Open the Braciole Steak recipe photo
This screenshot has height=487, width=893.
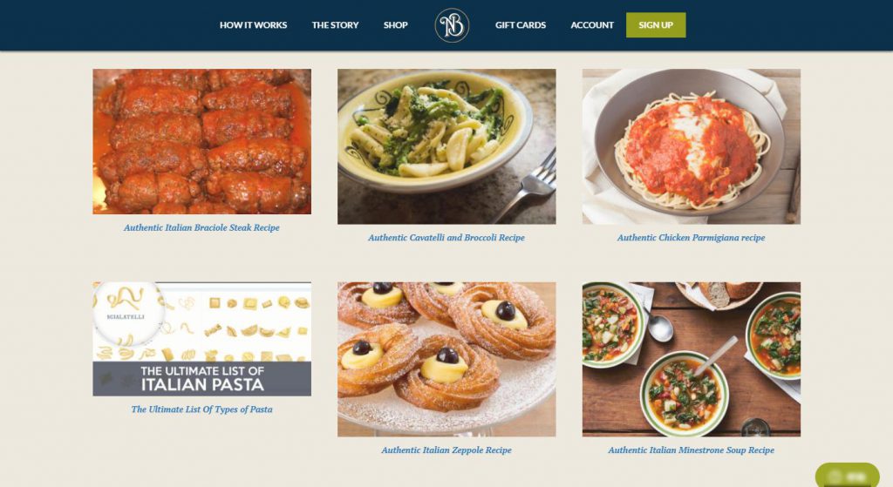coord(202,142)
